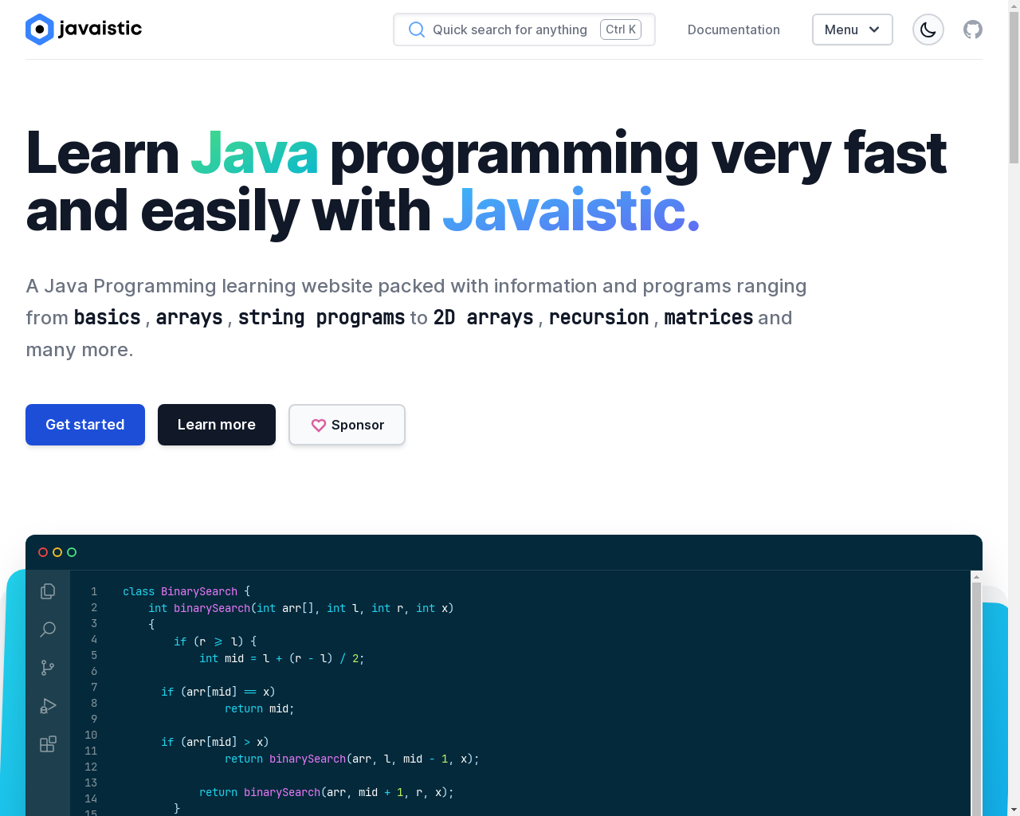The width and height of the screenshot is (1020, 816).
Task: Click the heart icon on Sponsor button
Action: [x=319, y=426]
